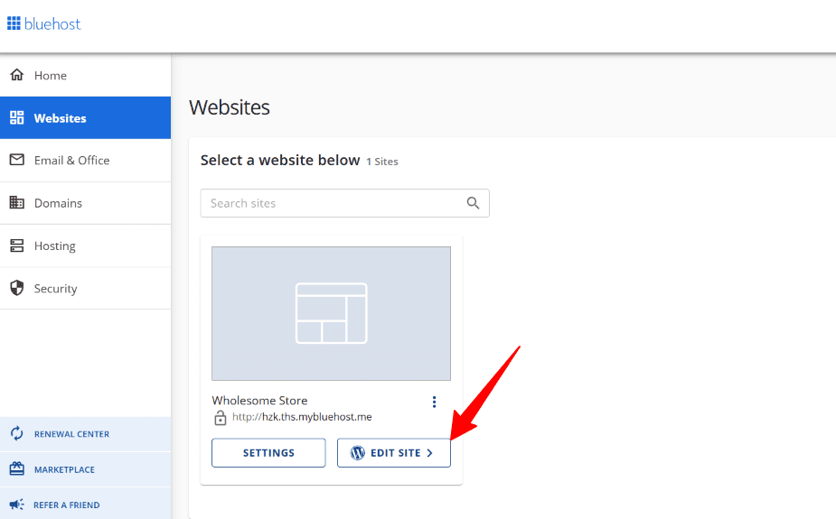This screenshot has width=836, height=519.
Task: Click the Domains building icon
Action: [x=17, y=202]
